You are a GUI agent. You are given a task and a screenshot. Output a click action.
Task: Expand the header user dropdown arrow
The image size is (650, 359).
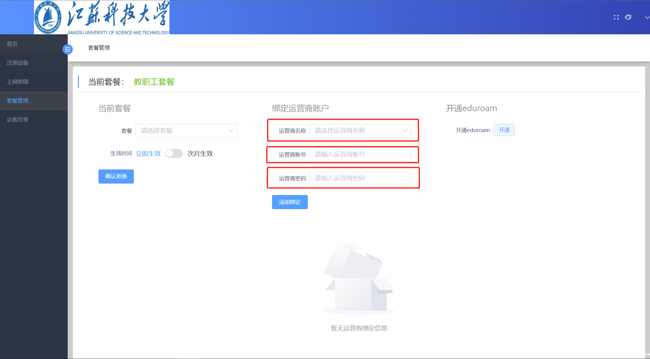pyautogui.click(x=647, y=17)
